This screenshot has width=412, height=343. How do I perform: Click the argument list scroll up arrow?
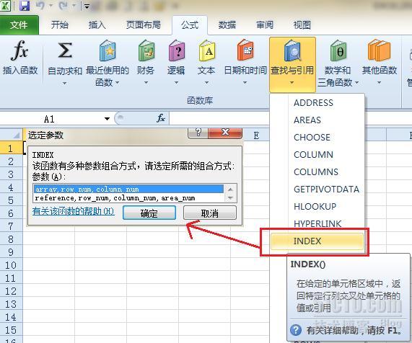click(230, 190)
